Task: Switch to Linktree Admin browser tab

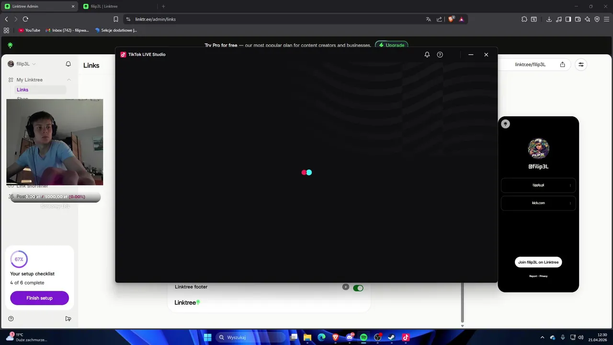Action: [39, 6]
